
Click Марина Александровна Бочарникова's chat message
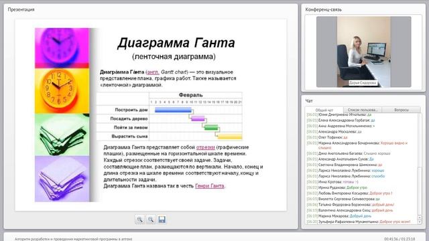[357, 145]
